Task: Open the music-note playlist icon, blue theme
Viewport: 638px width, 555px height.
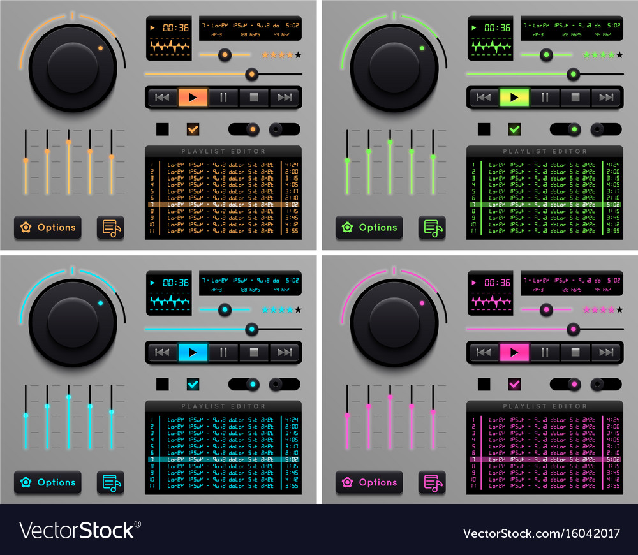Action: pos(110,483)
